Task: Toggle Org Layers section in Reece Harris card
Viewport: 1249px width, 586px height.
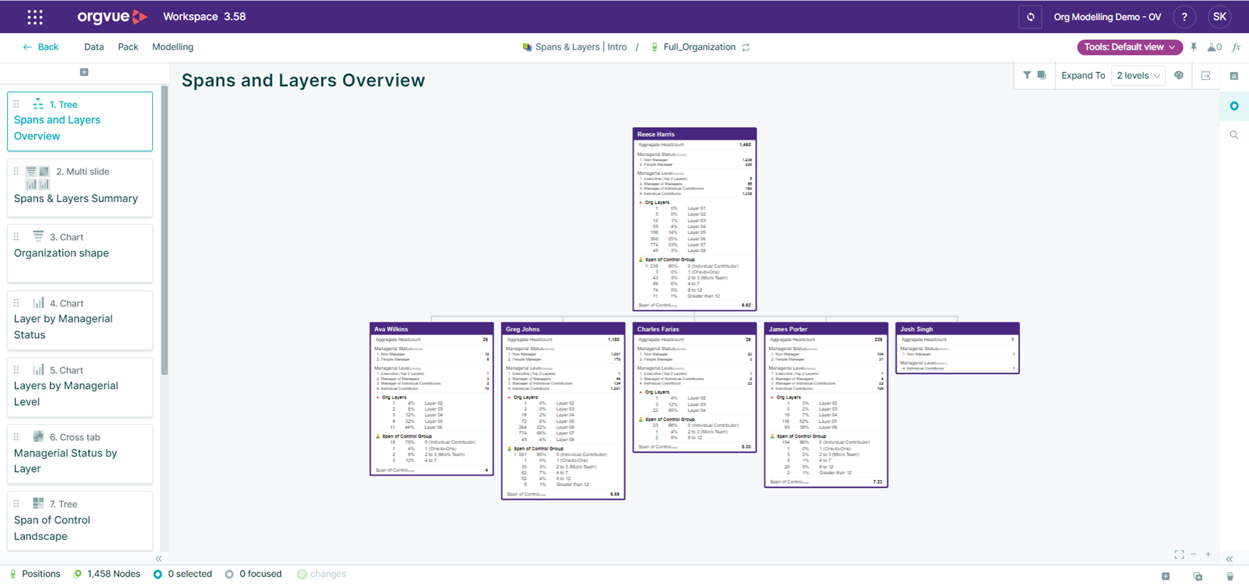Action: pos(641,202)
